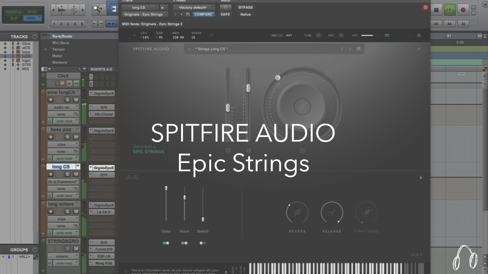Open the info panel icon

point(126,271)
